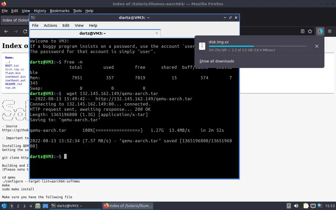Minimize the terminal window
Screen dimensions: 336x210
[225, 18]
